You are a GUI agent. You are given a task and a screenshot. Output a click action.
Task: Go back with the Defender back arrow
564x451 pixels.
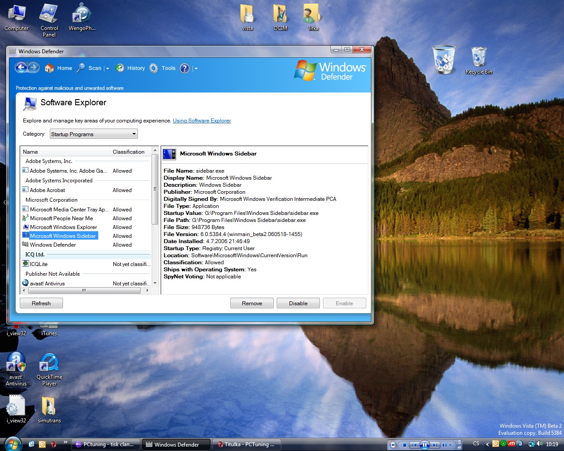(x=21, y=67)
